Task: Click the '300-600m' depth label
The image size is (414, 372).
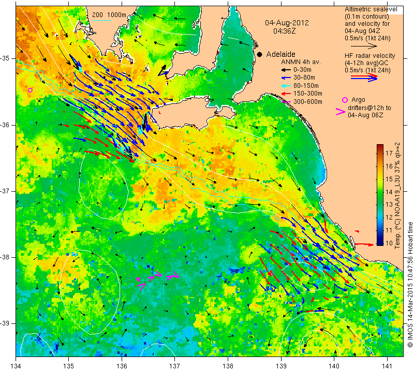Action: (x=307, y=101)
